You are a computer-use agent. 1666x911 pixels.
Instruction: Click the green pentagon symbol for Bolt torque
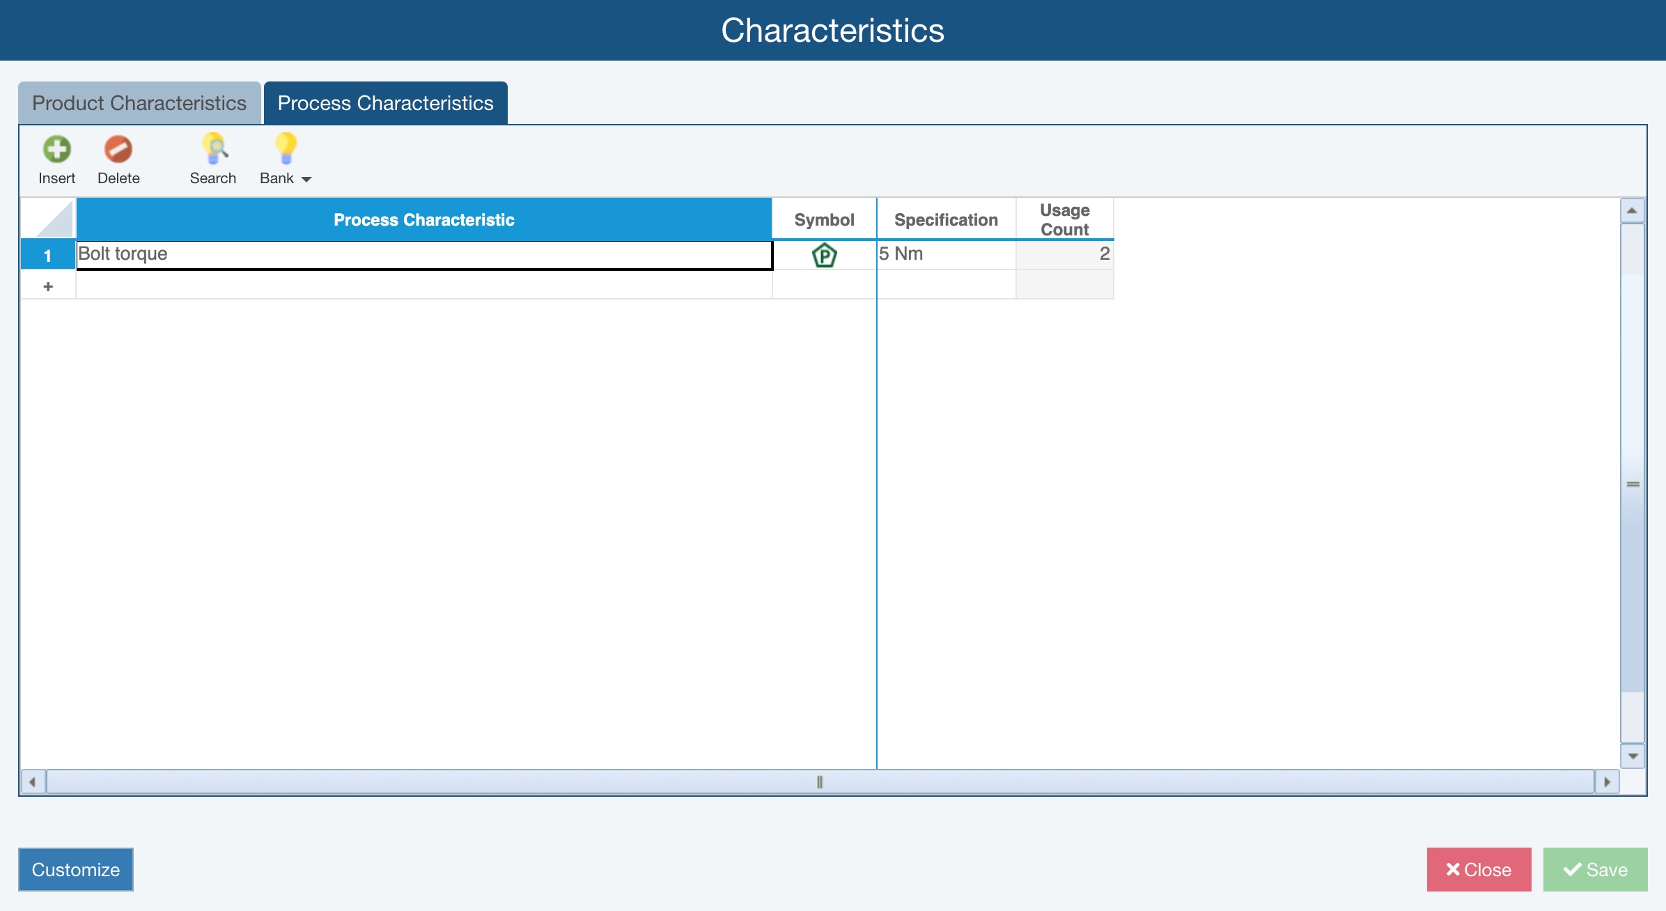pos(824,255)
